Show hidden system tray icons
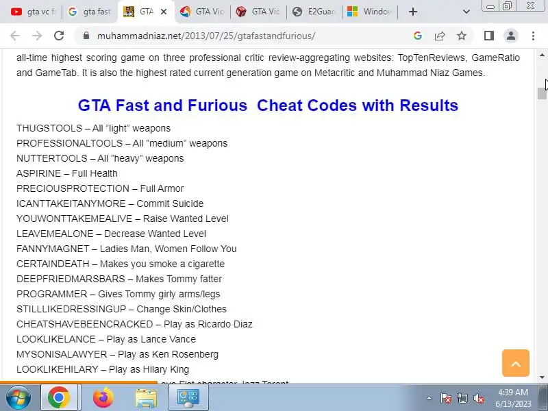The width and height of the screenshot is (548, 411). [x=429, y=398]
